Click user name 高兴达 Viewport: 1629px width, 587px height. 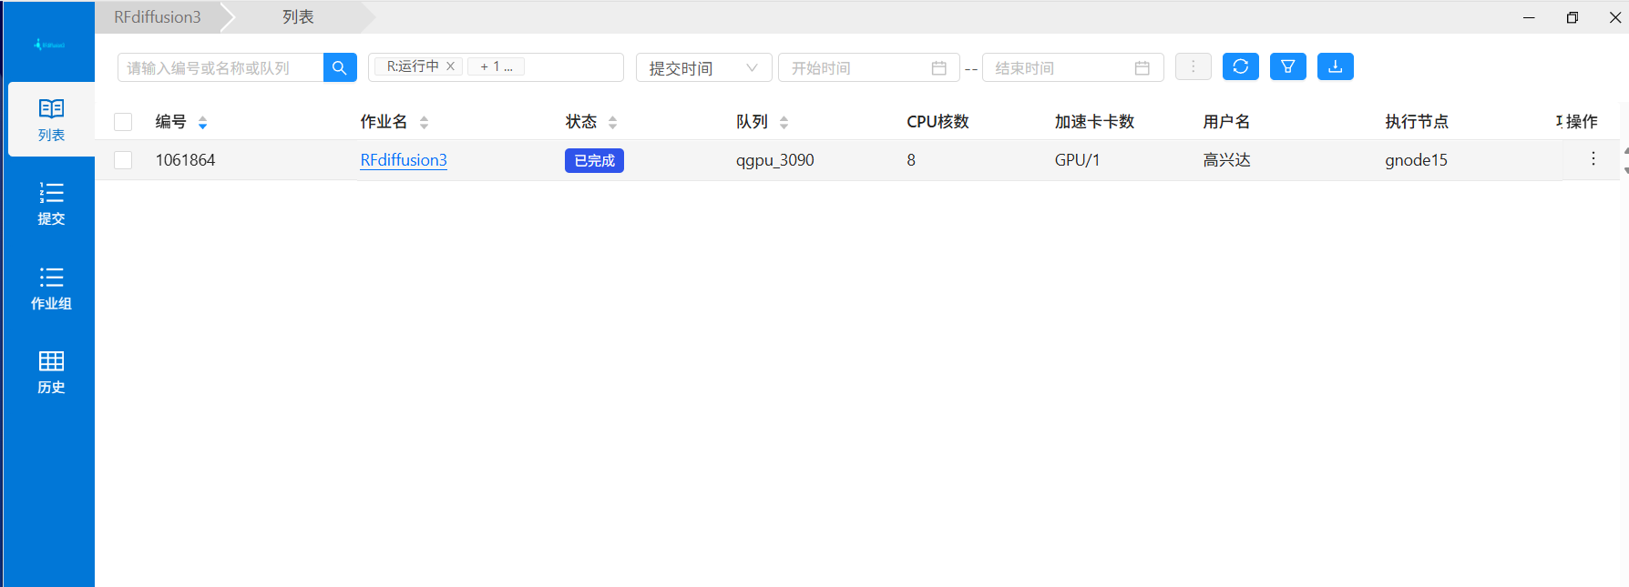tap(1226, 160)
